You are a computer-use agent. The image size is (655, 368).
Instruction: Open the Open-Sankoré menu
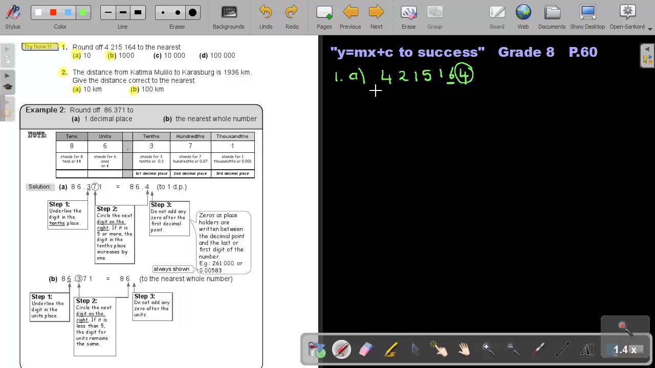coord(627,17)
